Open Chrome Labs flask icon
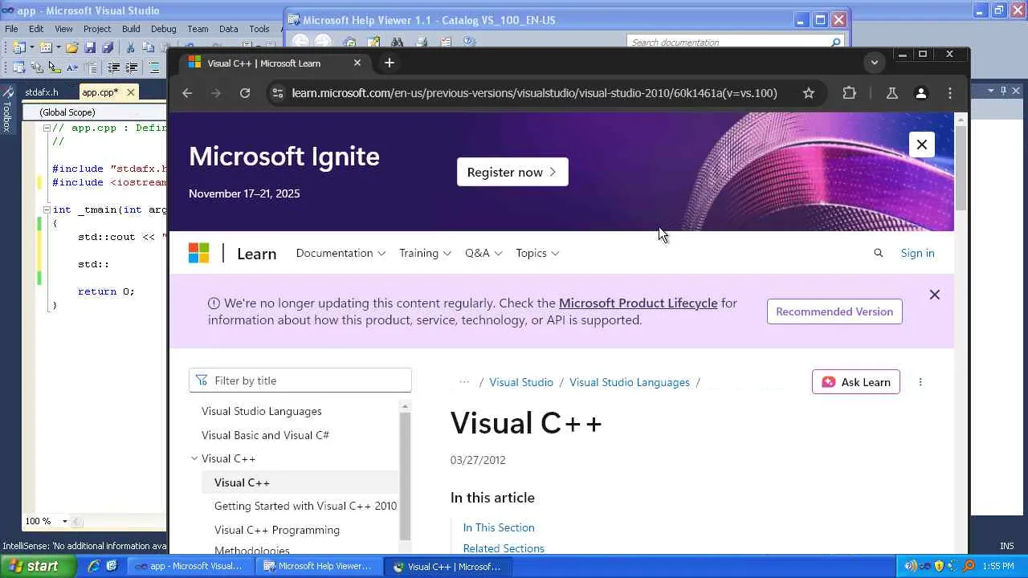1028x578 pixels. pyautogui.click(x=891, y=93)
